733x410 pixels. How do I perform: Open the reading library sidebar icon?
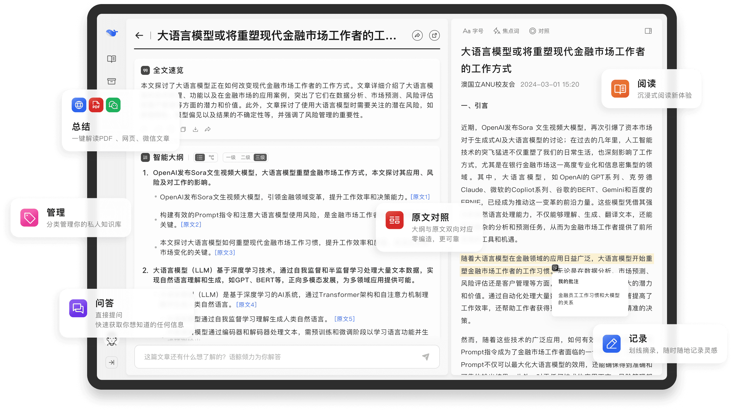pyautogui.click(x=112, y=59)
